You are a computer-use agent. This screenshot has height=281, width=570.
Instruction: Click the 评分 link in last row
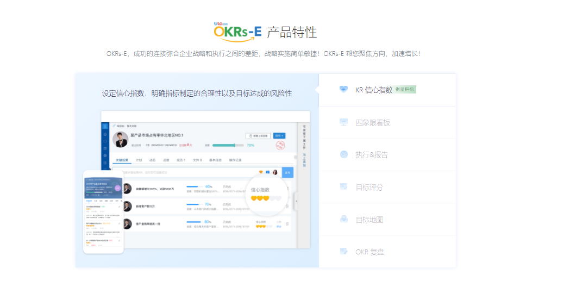point(279,227)
